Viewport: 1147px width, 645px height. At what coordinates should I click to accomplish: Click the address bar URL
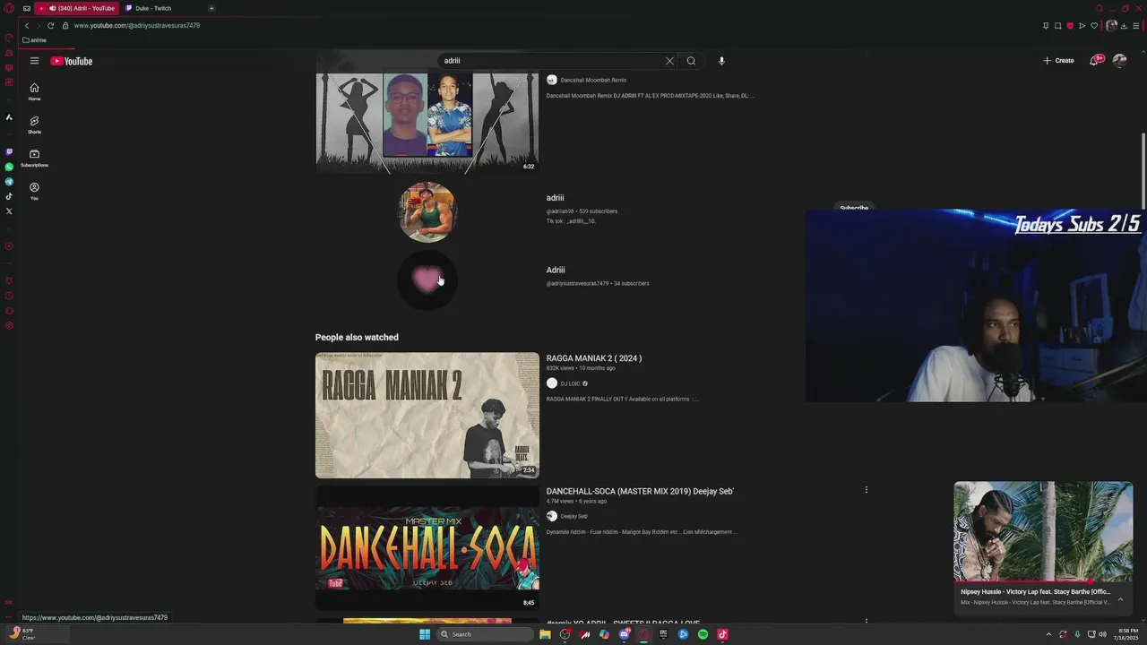click(x=137, y=25)
